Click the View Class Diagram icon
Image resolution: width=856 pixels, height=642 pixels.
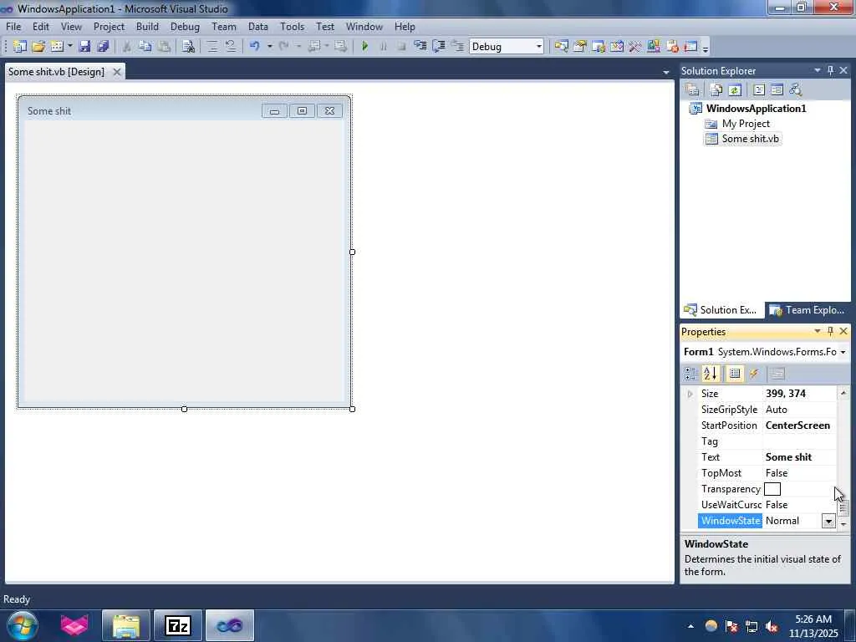point(796,89)
